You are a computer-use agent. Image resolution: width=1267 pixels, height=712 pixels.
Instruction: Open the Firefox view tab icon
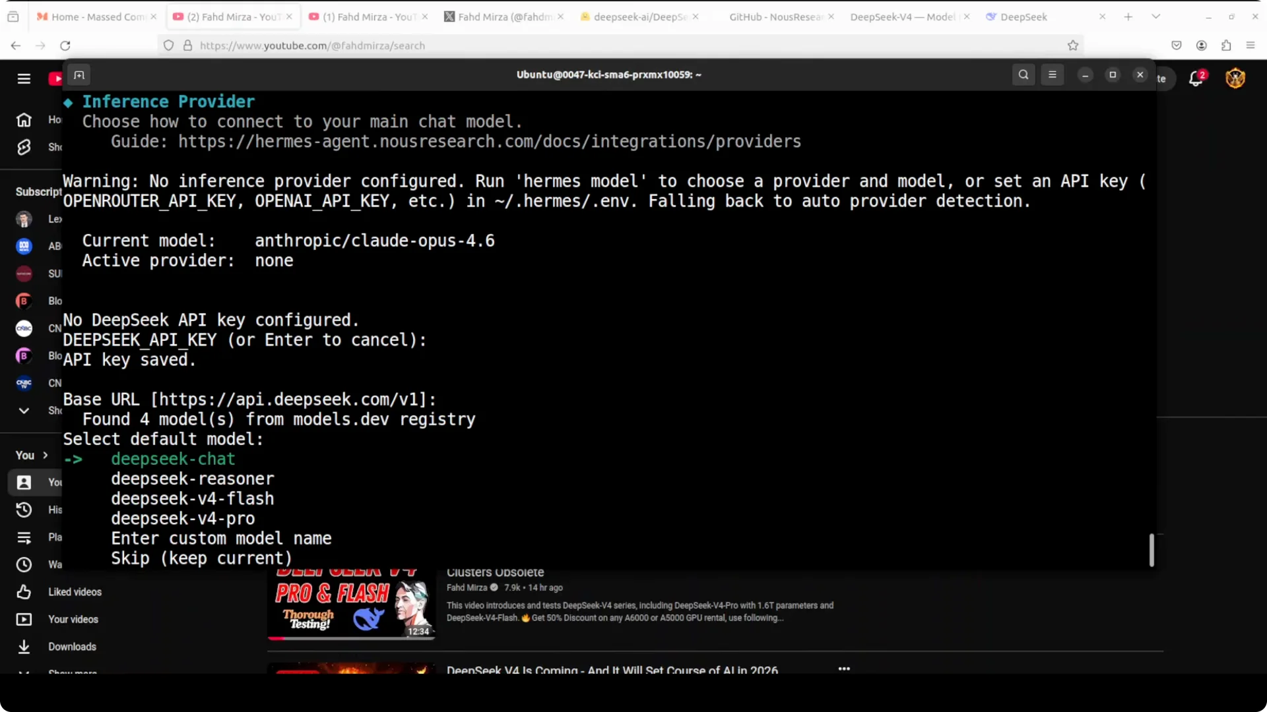[13, 16]
